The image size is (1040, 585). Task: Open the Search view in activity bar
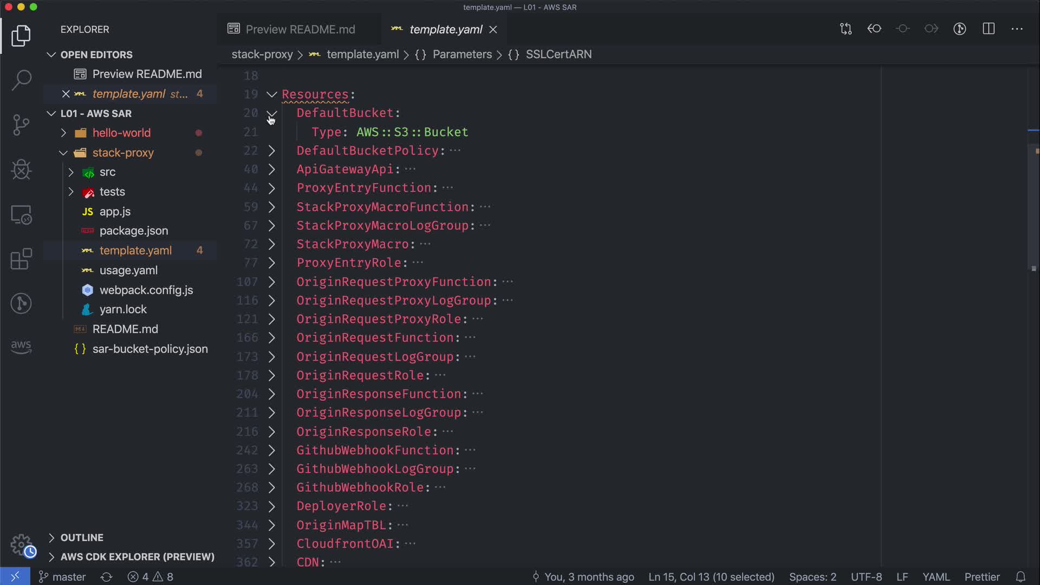pos(21,80)
